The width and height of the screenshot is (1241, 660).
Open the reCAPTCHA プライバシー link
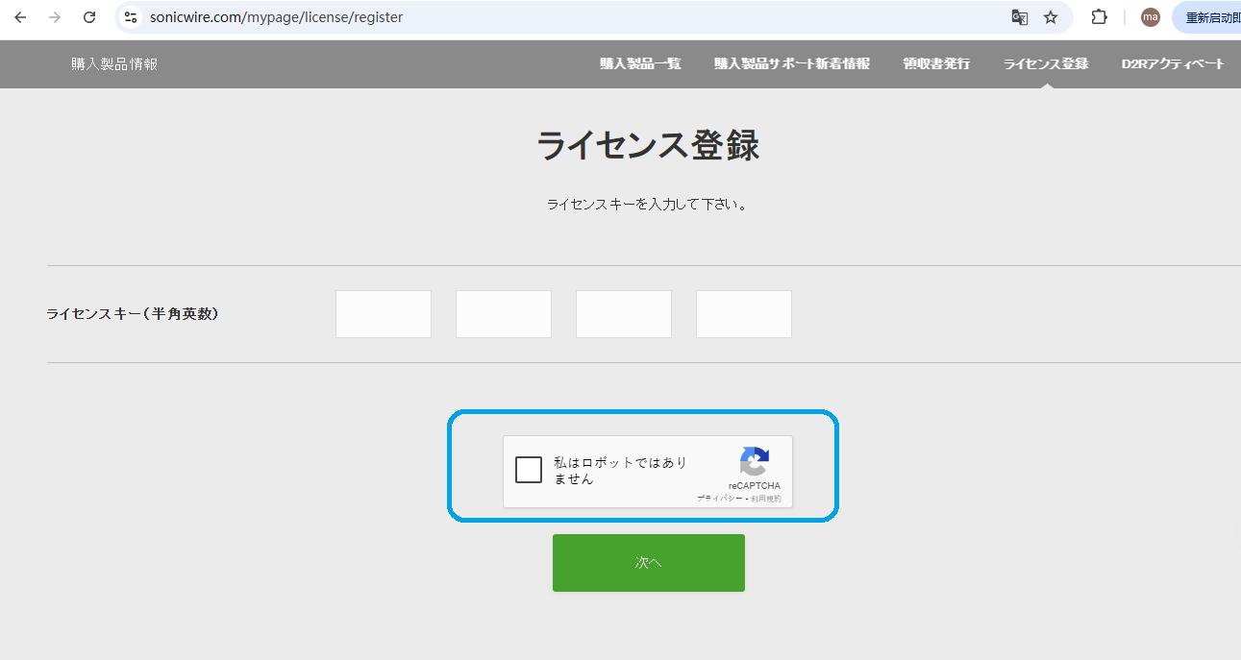(719, 499)
